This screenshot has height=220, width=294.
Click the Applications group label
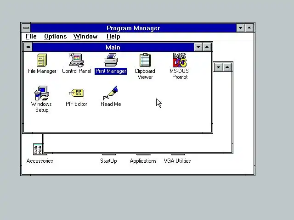coord(143,161)
